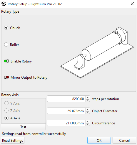Toggle Mirror Output to Rotary switch
This screenshot has width=137, height=145.
[x=6, y=77]
